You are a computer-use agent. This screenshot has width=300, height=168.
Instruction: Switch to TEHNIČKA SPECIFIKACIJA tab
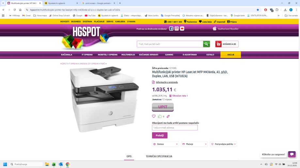coord(159,156)
